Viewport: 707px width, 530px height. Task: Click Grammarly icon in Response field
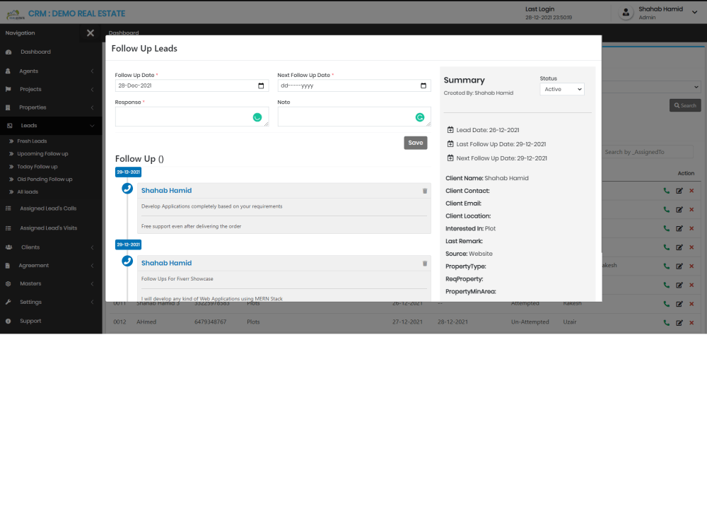(257, 117)
